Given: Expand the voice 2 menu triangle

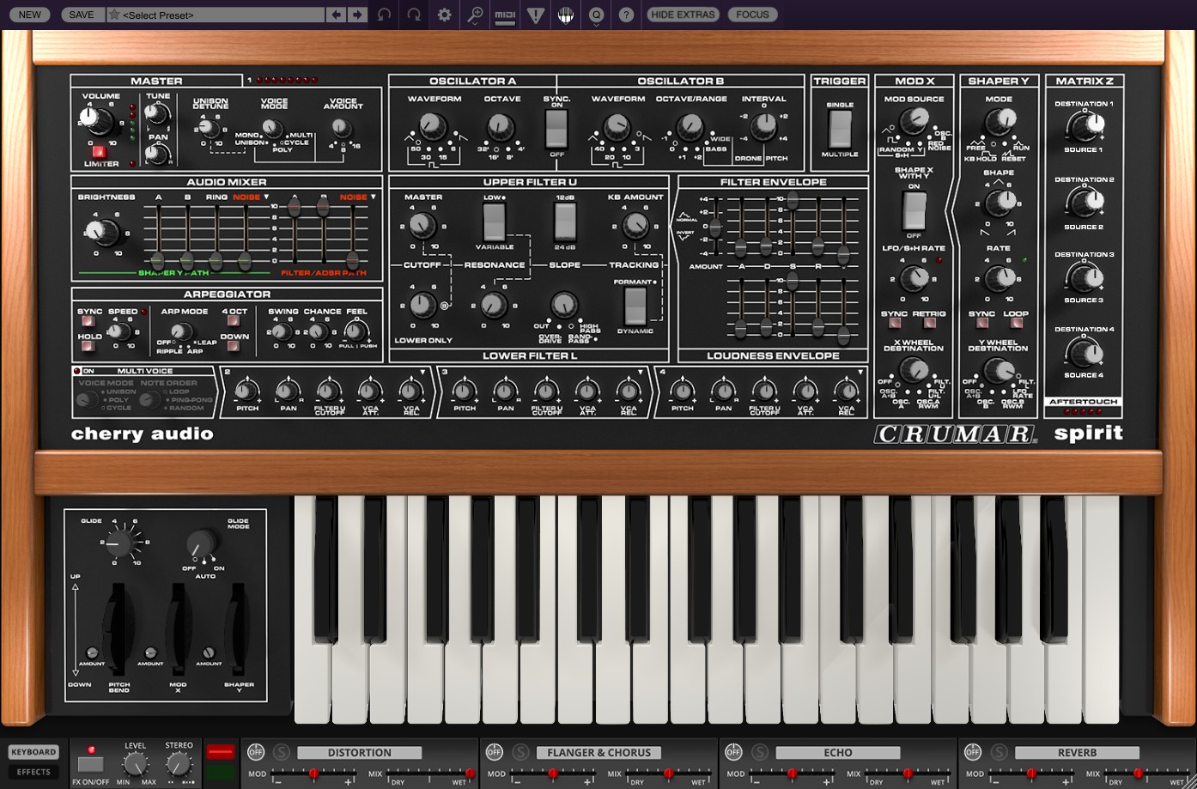Looking at the screenshot, I should [422, 373].
